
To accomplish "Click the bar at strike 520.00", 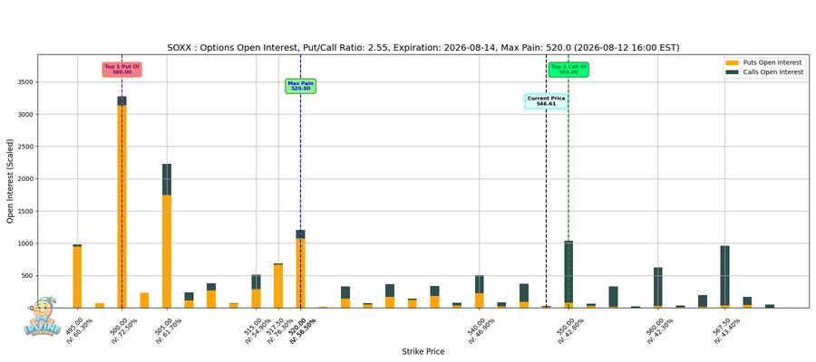I will point(300,269).
